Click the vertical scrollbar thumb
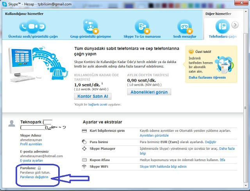The height and width of the screenshot is (191, 250). pyautogui.click(x=246, y=108)
